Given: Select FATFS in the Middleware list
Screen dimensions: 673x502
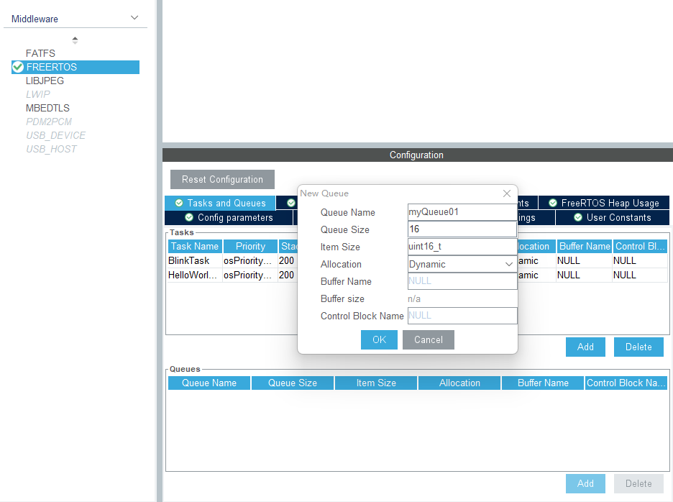Looking at the screenshot, I should click(40, 53).
